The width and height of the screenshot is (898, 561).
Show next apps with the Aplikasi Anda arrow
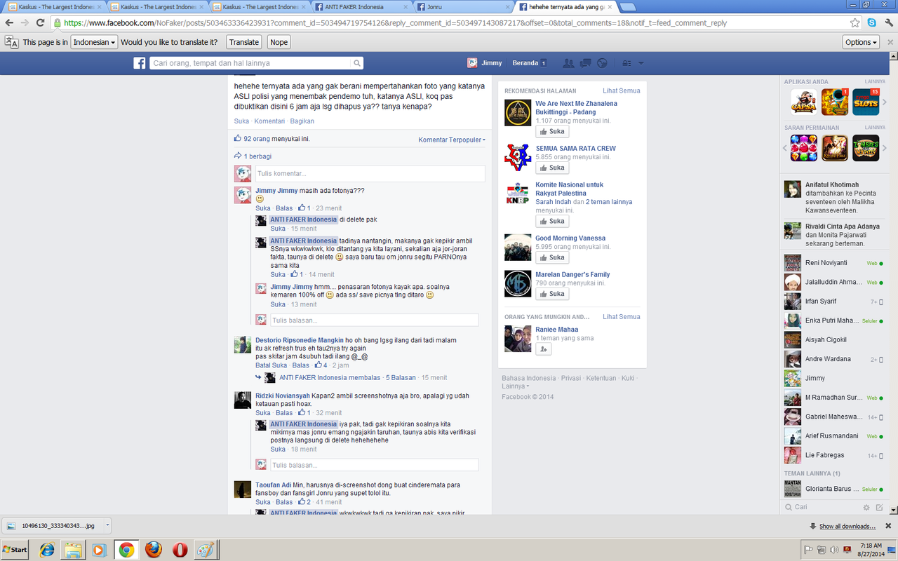[x=885, y=102]
